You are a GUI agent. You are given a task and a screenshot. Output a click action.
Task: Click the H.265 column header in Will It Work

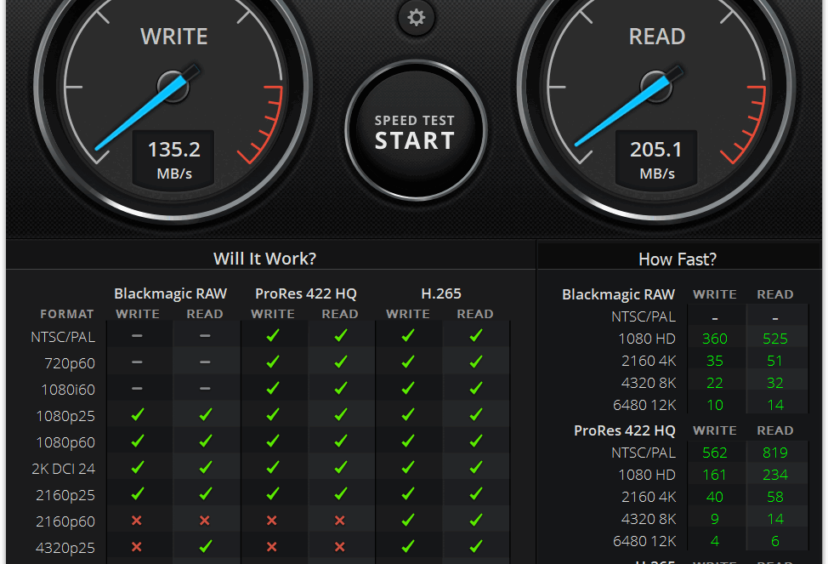441,293
